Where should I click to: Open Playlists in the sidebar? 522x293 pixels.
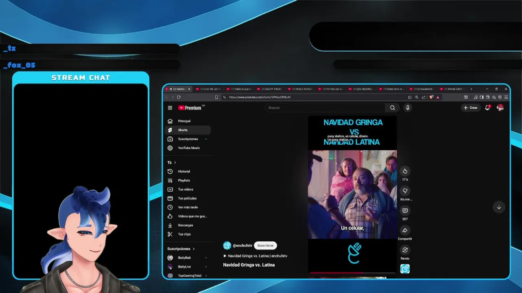188,180
